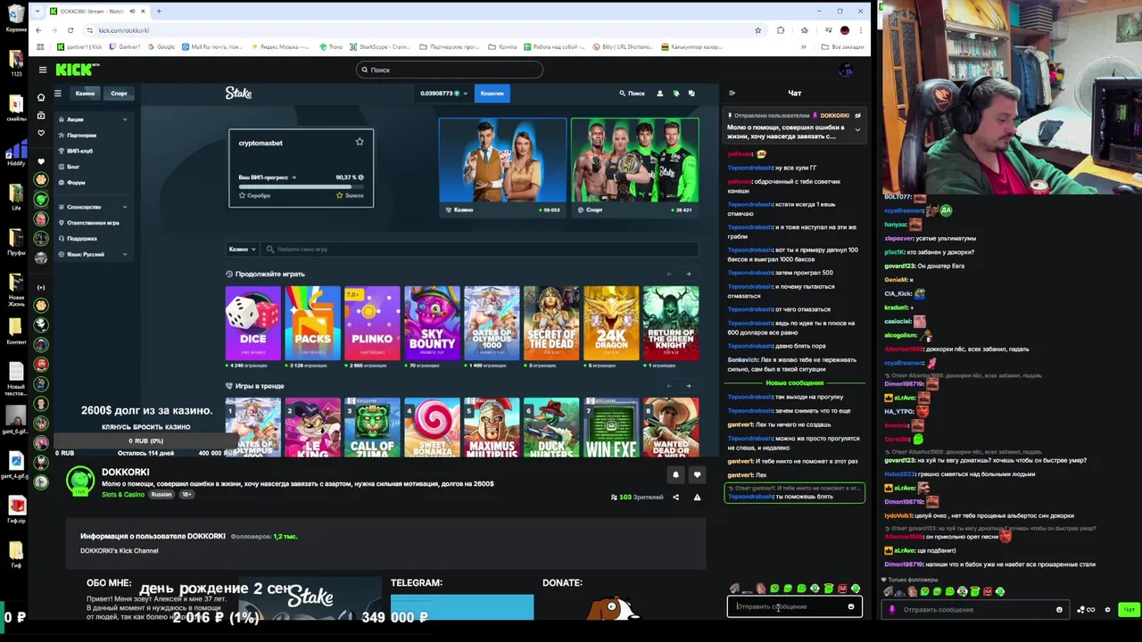Click the Stake logo in the stream
Image resolution: width=1142 pixels, height=642 pixels.
(238, 93)
